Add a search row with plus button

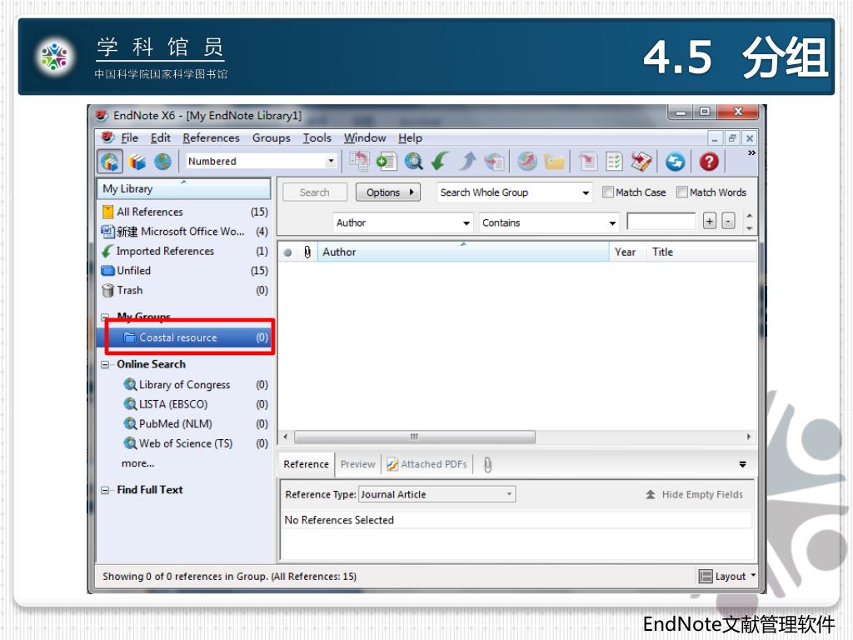pos(710,221)
